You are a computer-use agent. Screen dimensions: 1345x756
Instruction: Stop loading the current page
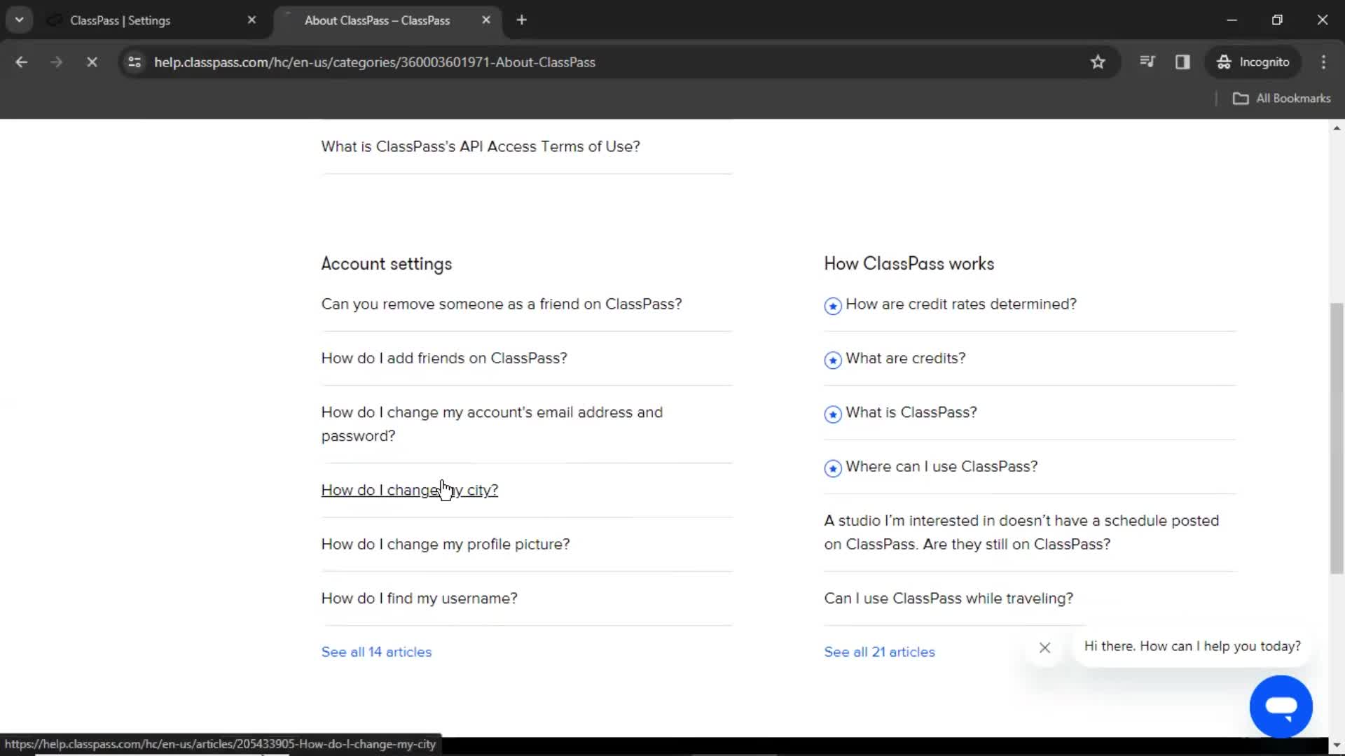92,62
